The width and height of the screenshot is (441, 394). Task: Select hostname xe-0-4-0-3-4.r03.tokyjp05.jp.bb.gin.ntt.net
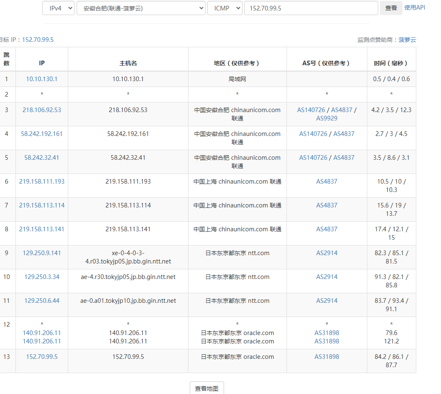tap(128, 257)
